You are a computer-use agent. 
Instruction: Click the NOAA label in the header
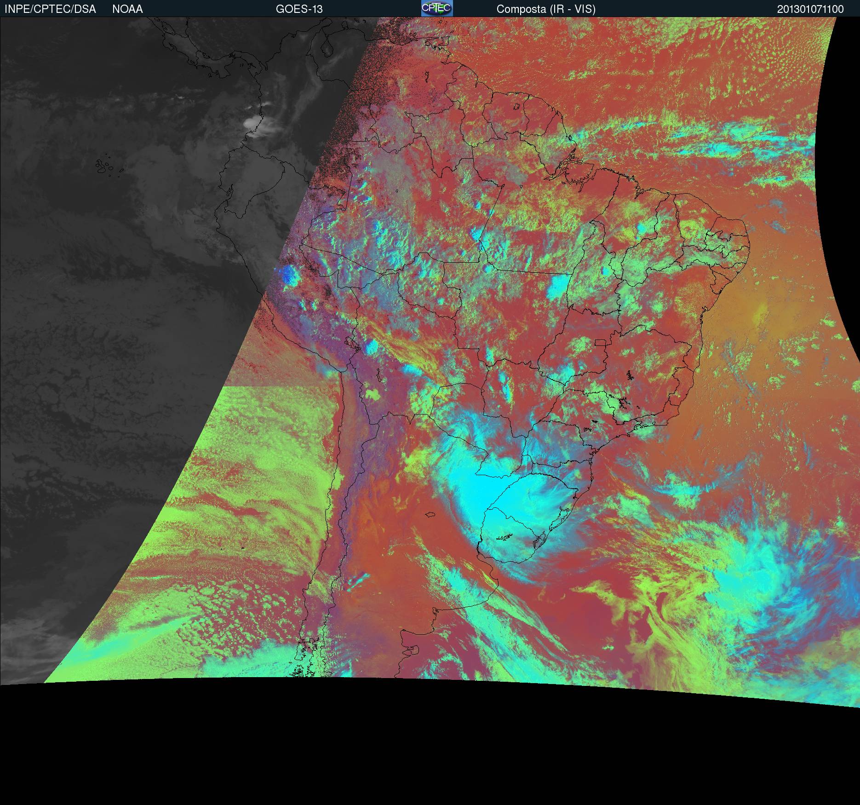[127, 9]
